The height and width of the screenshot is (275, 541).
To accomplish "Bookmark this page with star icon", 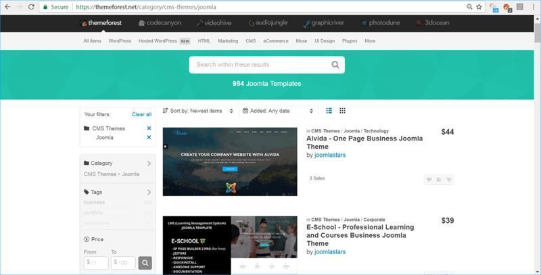I will coord(479,7).
